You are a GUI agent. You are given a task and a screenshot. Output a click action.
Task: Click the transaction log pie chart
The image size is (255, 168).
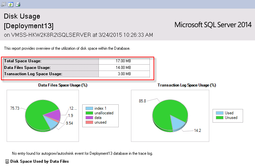pos(170,115)
